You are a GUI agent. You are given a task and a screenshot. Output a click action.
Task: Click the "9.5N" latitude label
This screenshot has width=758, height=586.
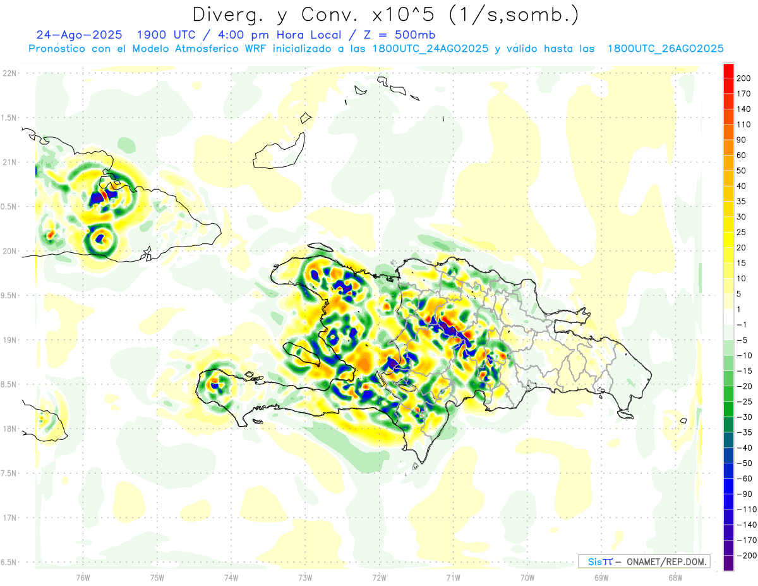coord(9,295)
